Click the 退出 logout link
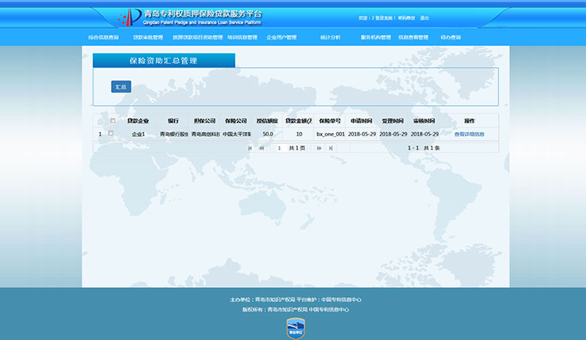This screenshot has width=586, height=340. (424, 17)
